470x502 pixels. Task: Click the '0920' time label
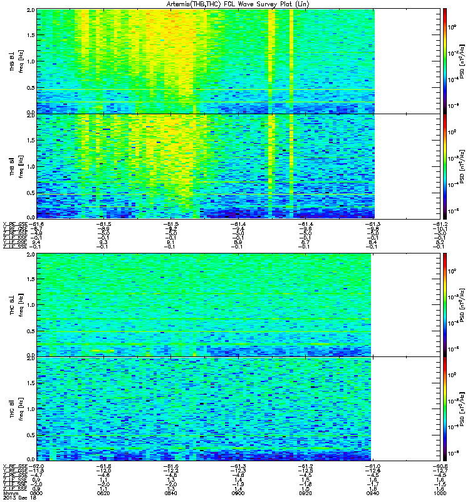pos(305,493)
